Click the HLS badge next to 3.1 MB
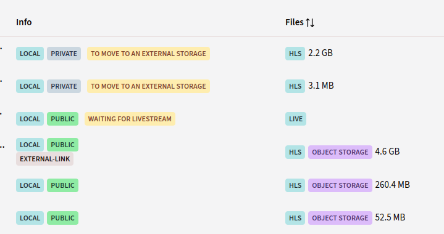This screenshot has height=234, width=444. click(x=295, y=86)
